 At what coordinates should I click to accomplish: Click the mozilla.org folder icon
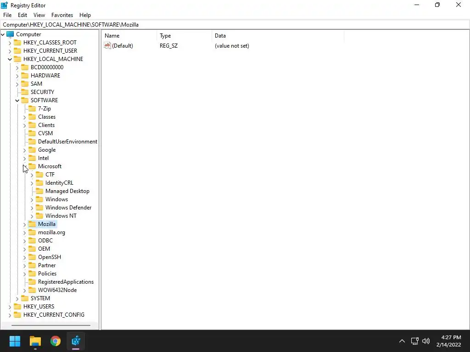tap(32, 232)
